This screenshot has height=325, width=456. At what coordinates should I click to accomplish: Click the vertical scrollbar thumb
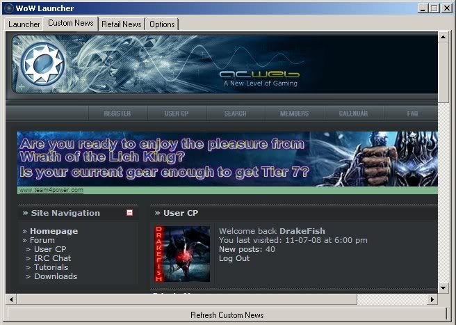click(x=443, y=72)
